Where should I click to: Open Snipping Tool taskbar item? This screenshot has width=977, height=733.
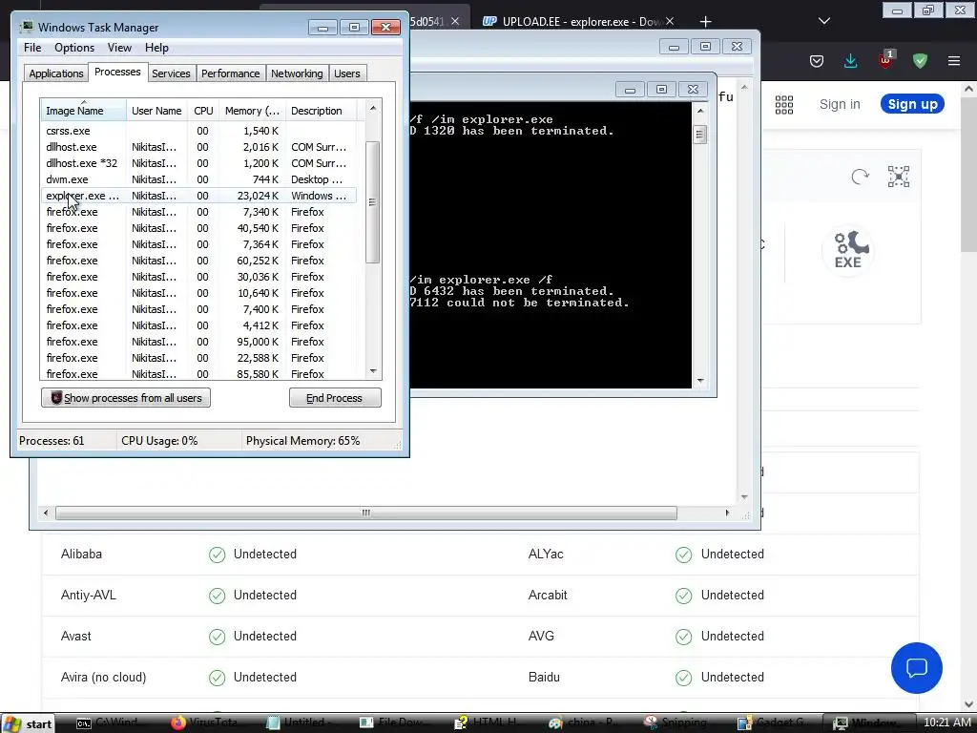coord(676,723)
